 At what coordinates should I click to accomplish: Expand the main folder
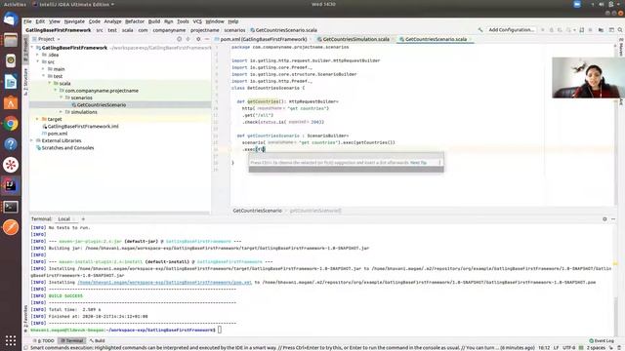(44, 69)
